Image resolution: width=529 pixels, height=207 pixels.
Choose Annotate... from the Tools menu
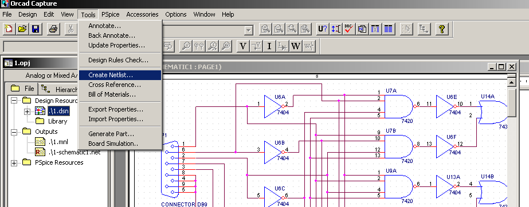click(x=120, y=26)
